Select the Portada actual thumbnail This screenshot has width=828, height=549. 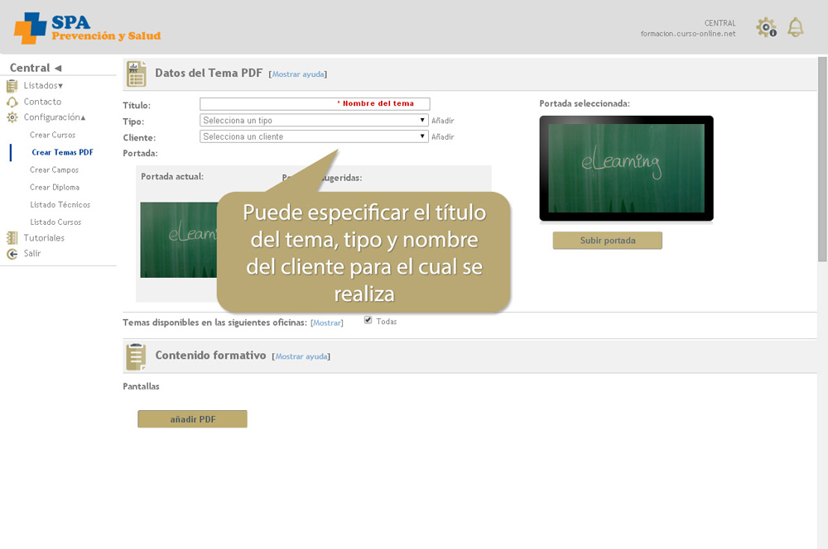179,240
